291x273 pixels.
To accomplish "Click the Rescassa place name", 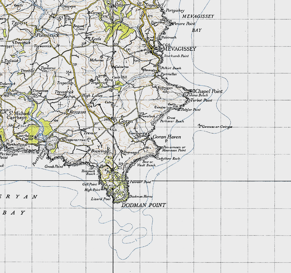I will point(77,112).
